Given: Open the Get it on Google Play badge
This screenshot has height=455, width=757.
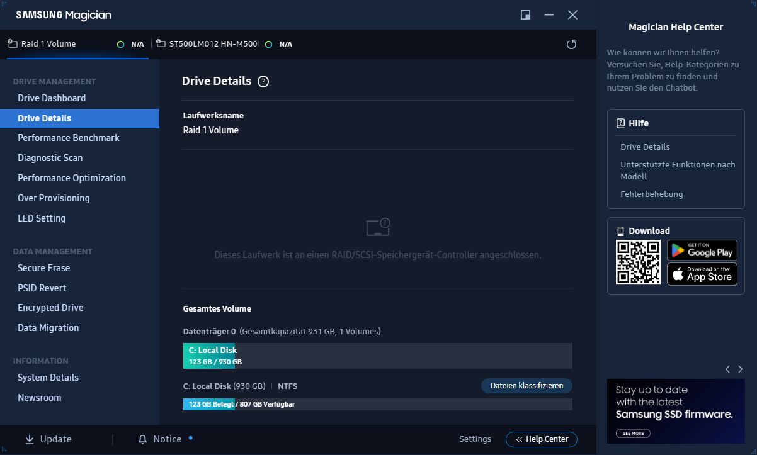Looking at the screenshot, I should 702,250.
